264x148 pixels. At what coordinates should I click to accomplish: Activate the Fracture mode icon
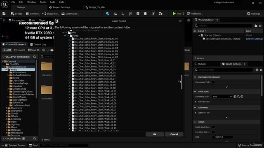pos(146,14)
